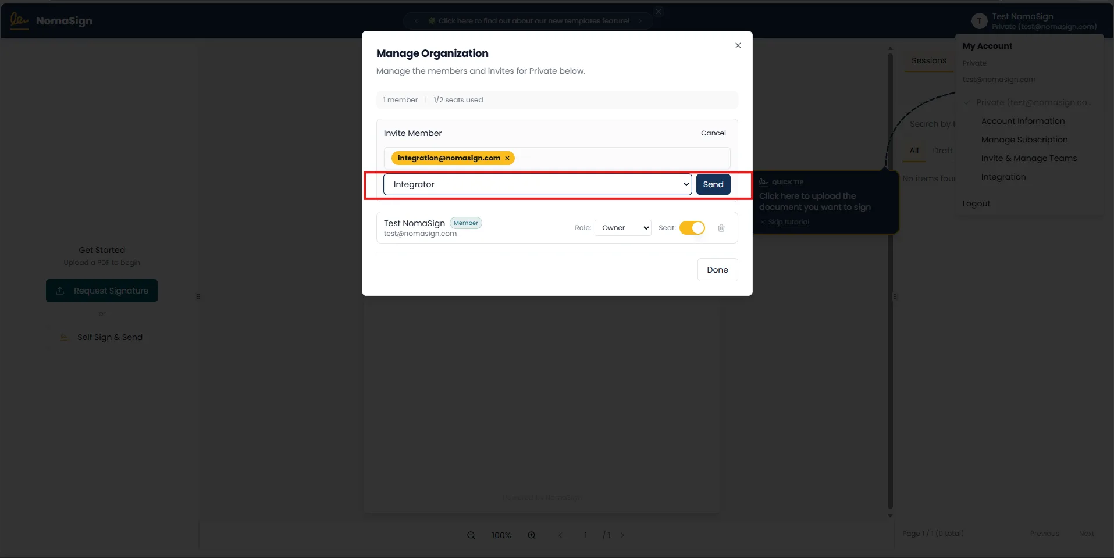The height and width of the screenshot is (558, 1114).
Task: Click the Member badge next to Test NomaSign
Action: pyautogui.click(x=466, y=223)
